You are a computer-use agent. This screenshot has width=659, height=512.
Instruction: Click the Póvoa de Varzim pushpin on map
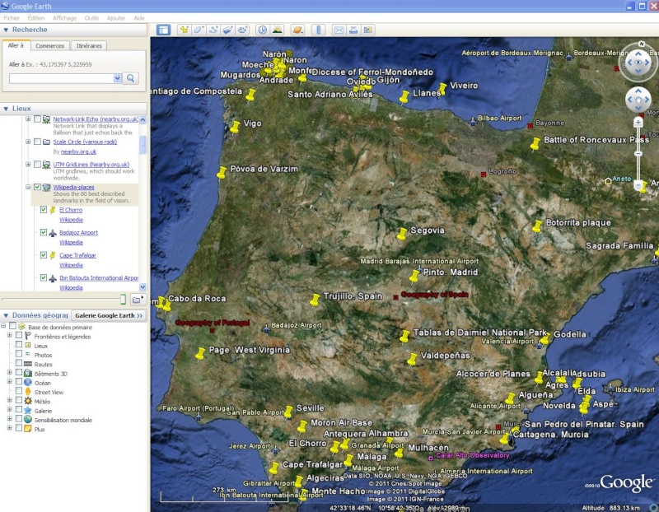click(222, 172)
